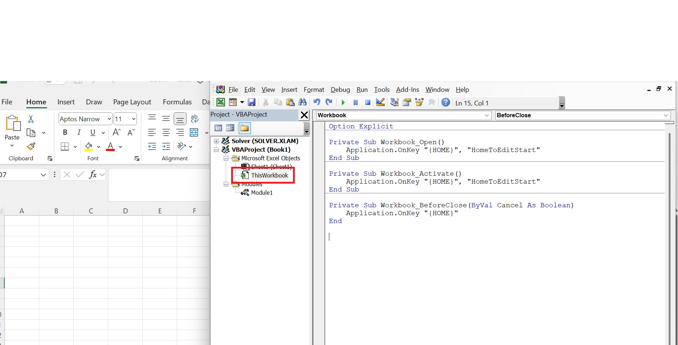Toggle Underline formatting in Excel ribbon
Image resolution: width=678 pixels, height=345 pixels.
(93, 132)
